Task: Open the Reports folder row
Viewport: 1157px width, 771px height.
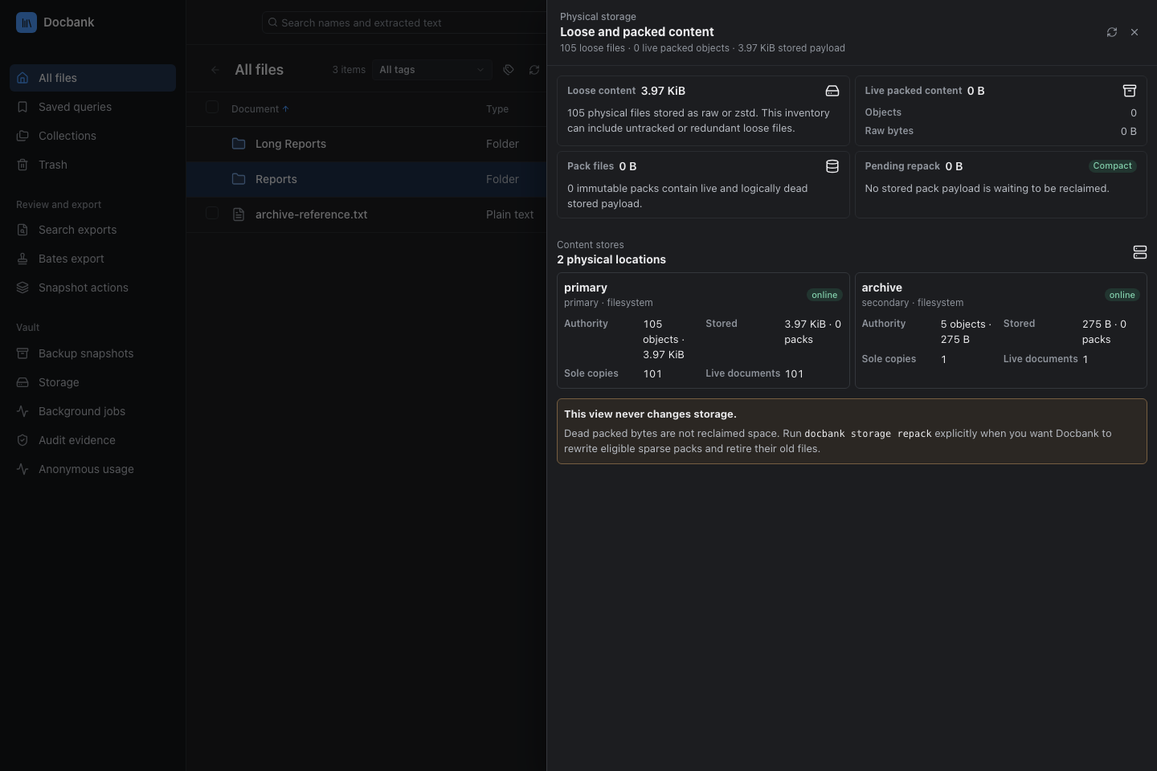Action: 366,179
